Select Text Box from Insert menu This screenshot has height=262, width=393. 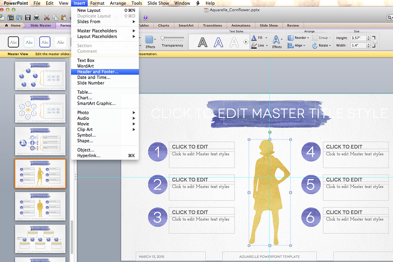(x=105, y=61)
